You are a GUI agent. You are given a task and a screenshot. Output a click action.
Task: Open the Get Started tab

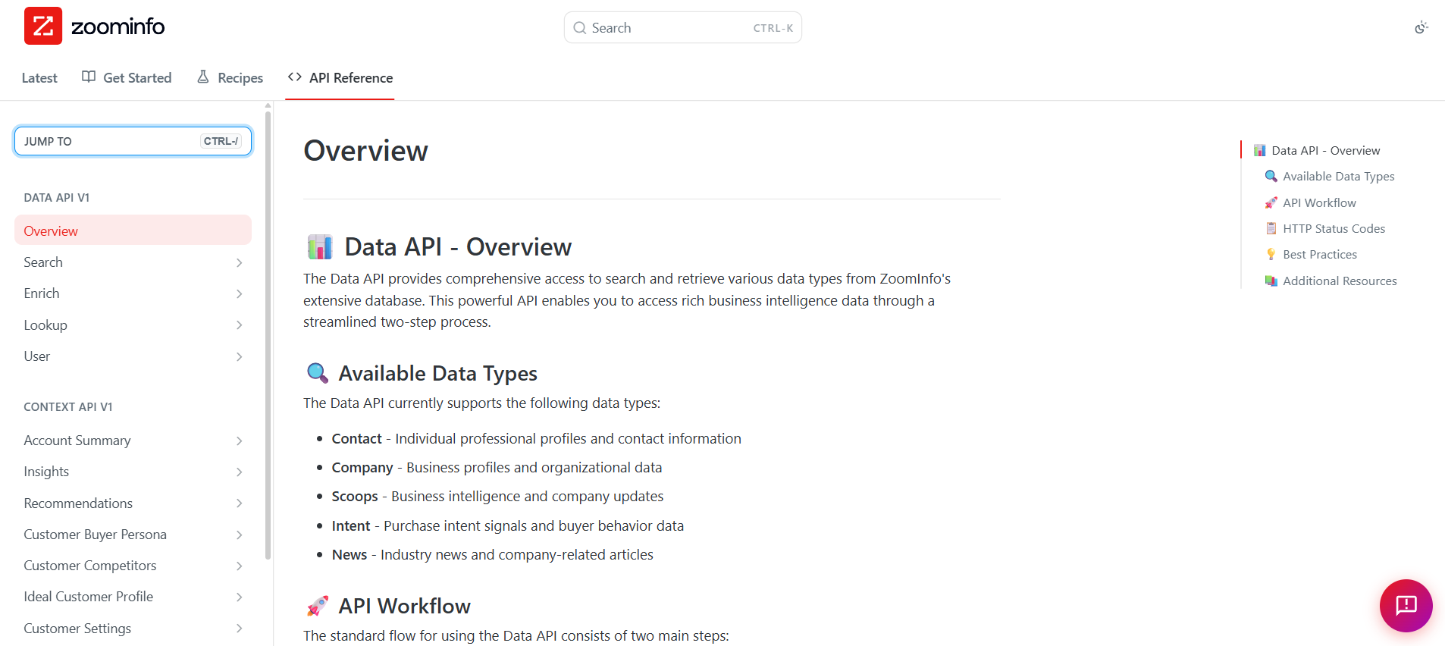(127, 77)
